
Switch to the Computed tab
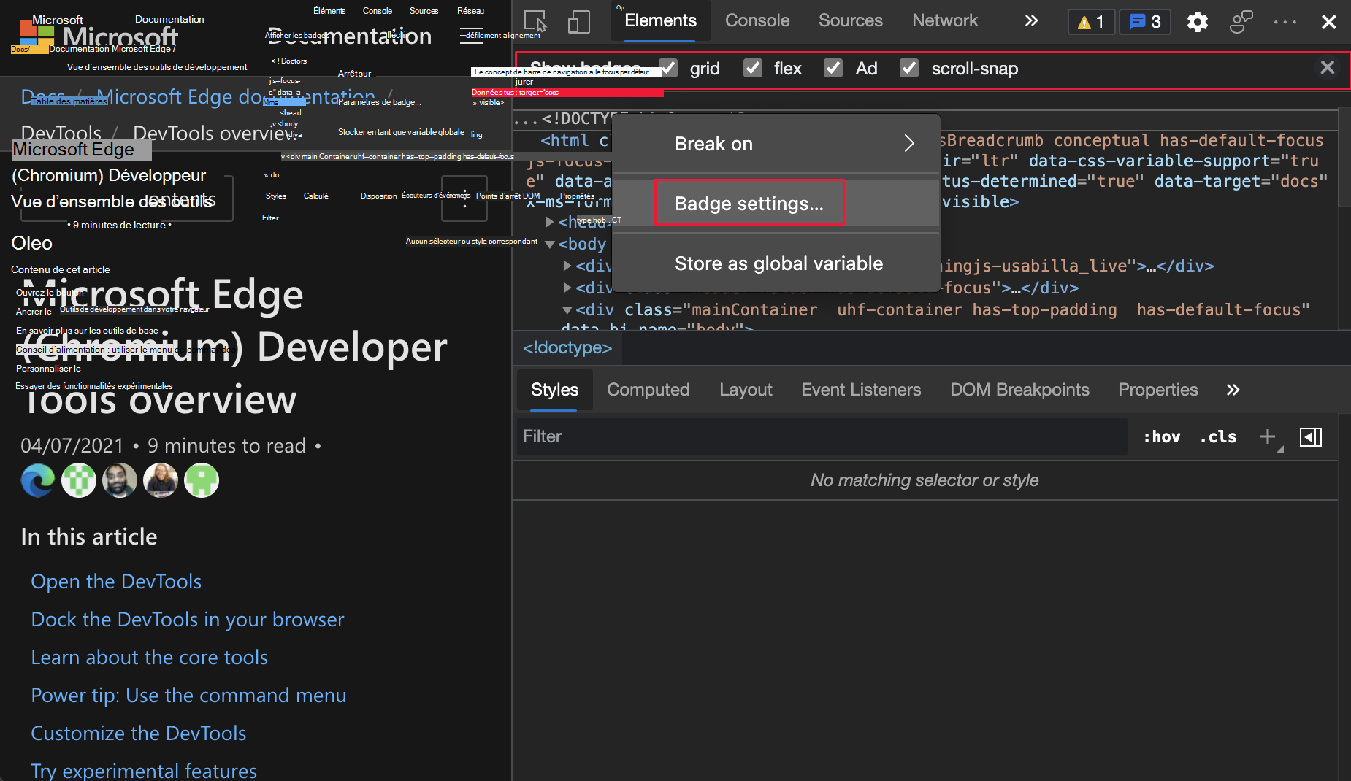648,390
